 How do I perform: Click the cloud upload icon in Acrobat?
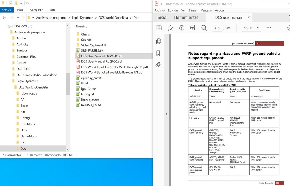(182, 28)
